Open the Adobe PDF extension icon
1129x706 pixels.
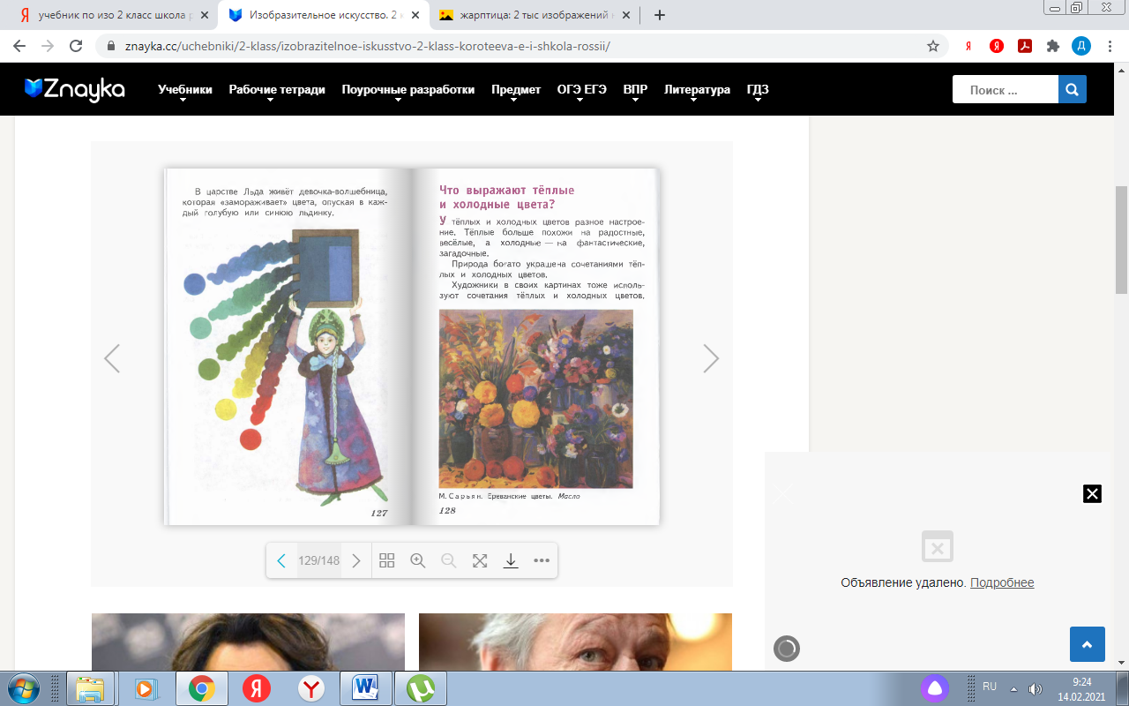point(1025,46)
